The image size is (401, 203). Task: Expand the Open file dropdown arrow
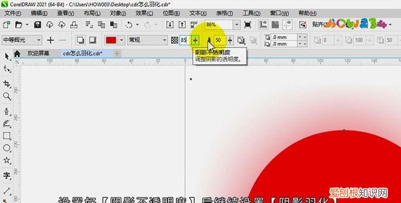(x=27, y=25)
